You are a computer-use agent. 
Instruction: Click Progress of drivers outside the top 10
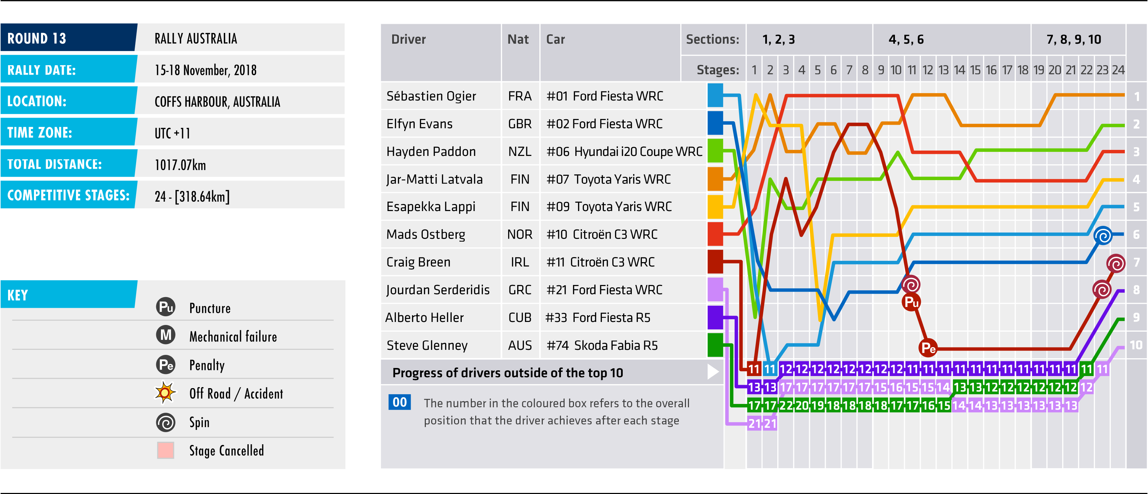(507, 373)
